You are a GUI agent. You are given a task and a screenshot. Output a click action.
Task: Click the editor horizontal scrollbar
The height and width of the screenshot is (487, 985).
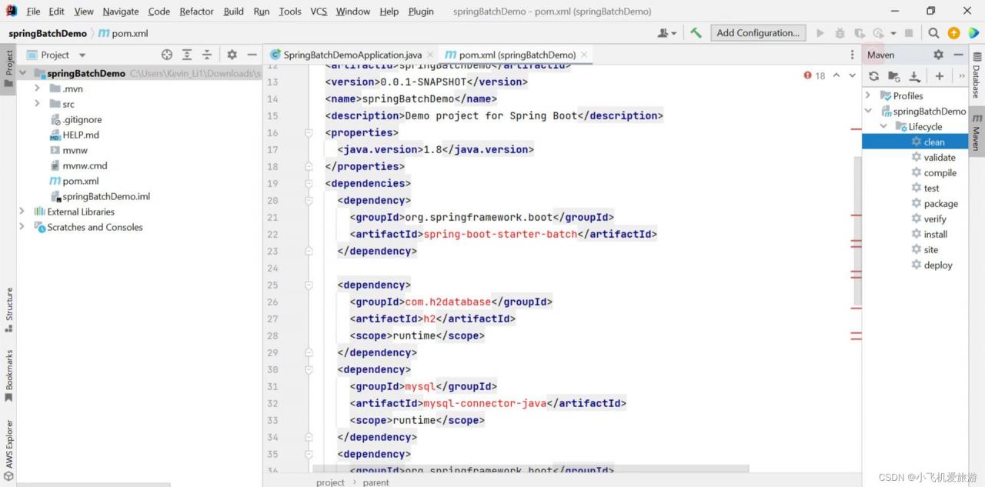pos(531,468)
